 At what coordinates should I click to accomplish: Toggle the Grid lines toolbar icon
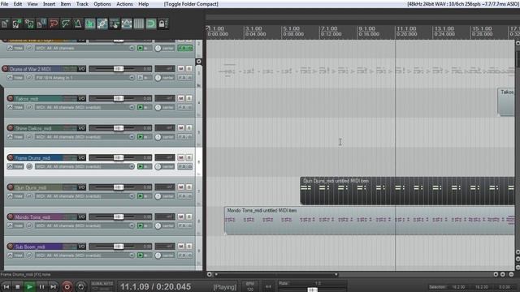pos(139,24)
